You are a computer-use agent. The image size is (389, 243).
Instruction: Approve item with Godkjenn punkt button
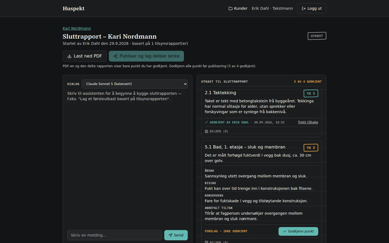298,231
